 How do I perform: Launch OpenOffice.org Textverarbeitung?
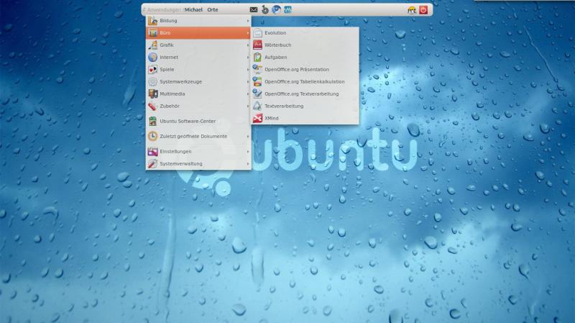pyautogui.click(x=305, y=94)
